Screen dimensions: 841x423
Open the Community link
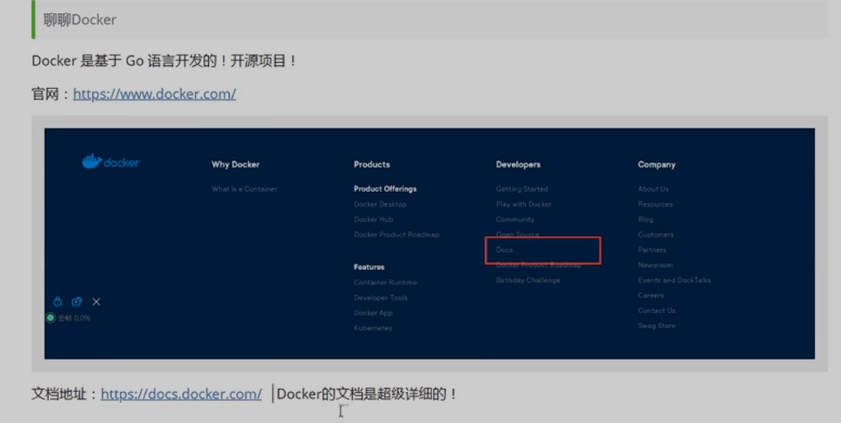click(x=515, y=220)
